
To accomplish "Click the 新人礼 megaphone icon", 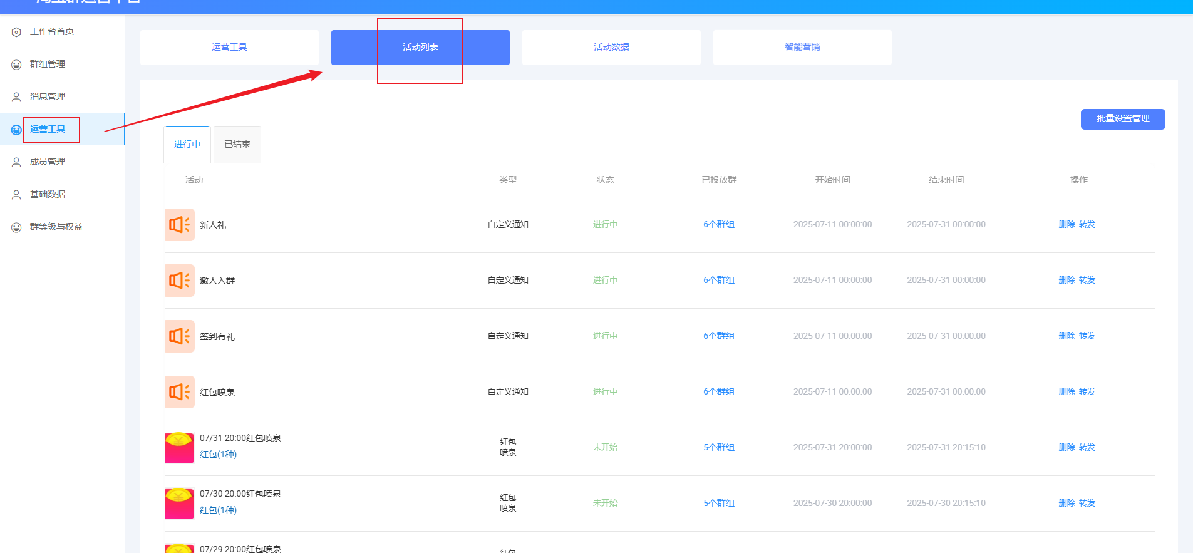I will 179,225.
